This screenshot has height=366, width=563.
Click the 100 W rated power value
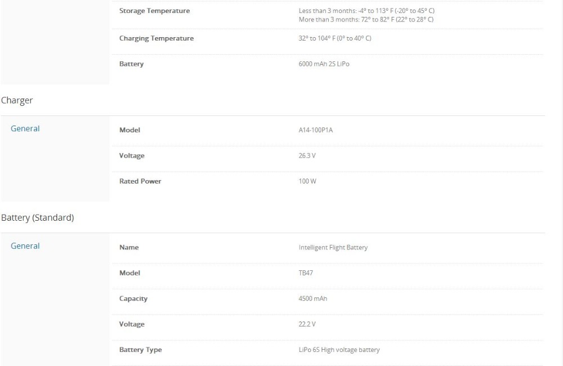(x=307, y=181)
